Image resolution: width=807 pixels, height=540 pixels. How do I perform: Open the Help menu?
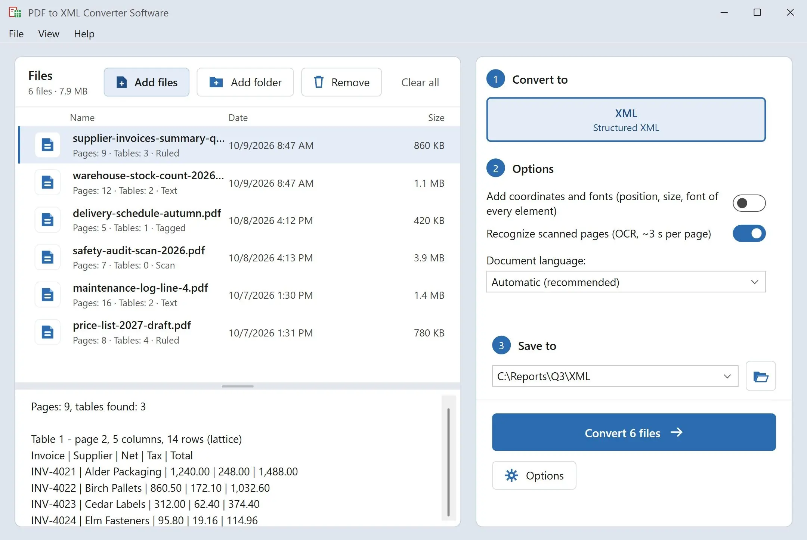84,34
